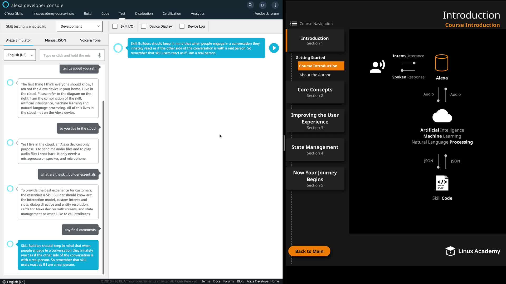Click the Skill Code file icon
The image size is (506, 284).
(442, 183)
